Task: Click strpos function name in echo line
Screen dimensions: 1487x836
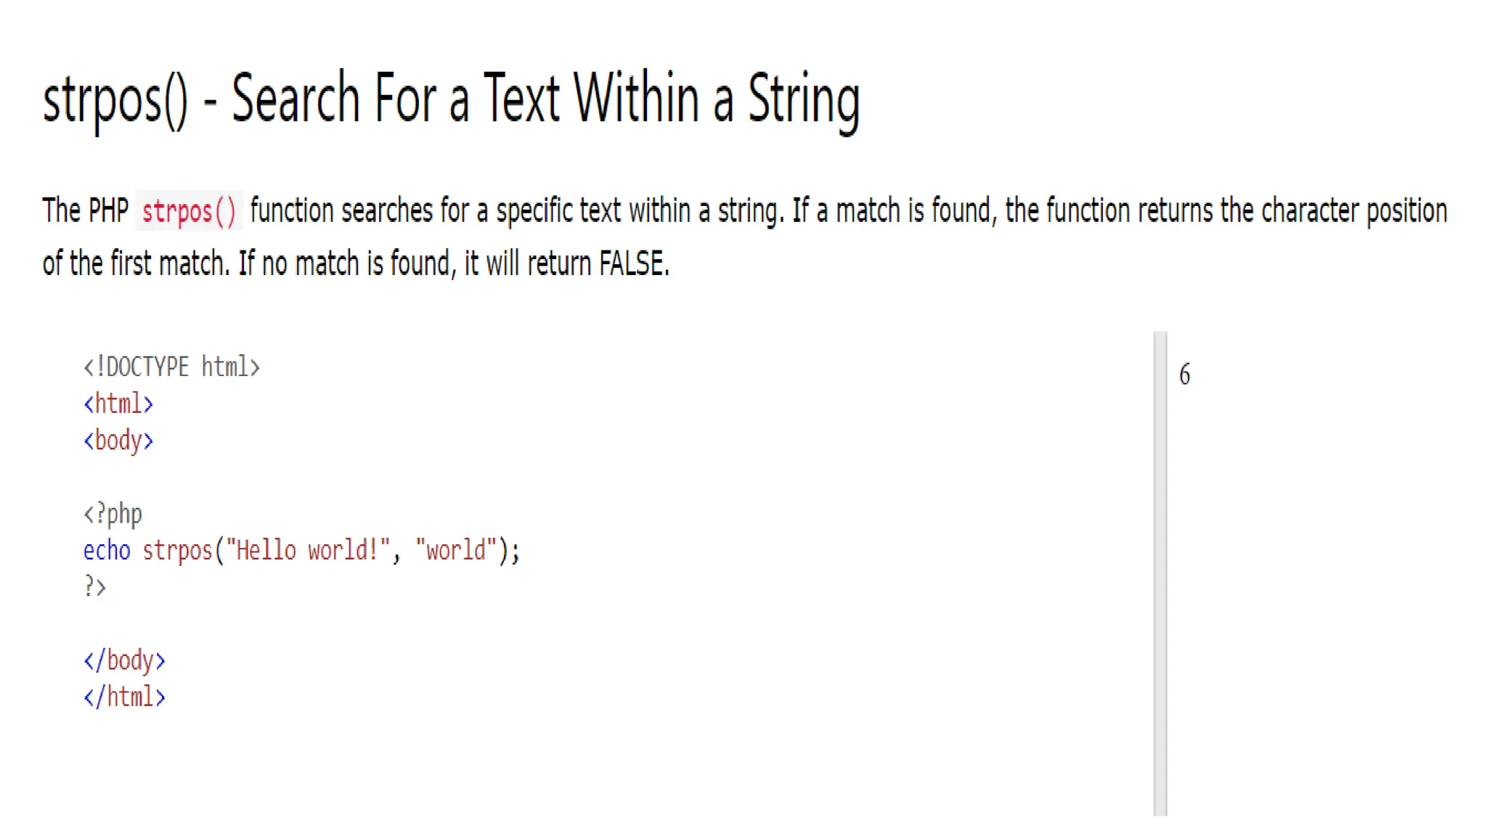Action: tap(177, 551)
